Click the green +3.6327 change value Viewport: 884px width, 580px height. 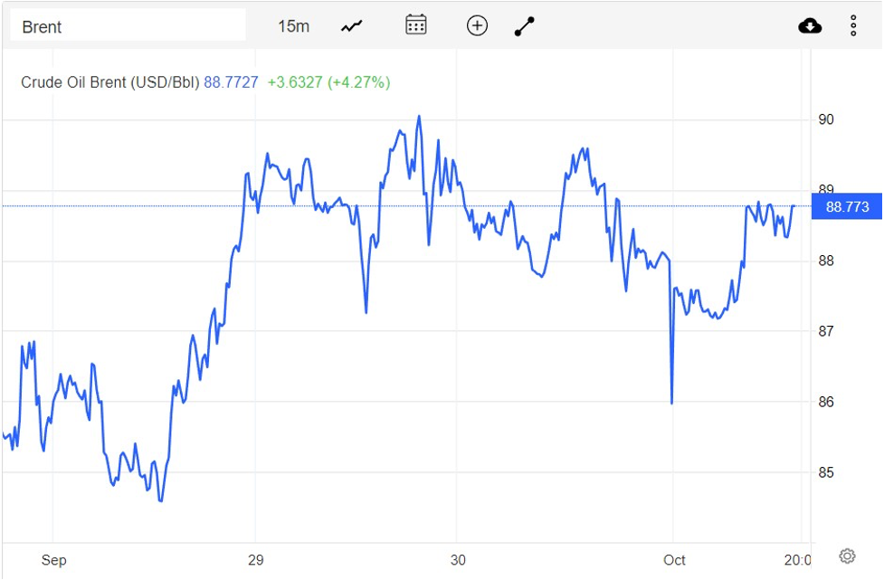(x=294, y=82)
